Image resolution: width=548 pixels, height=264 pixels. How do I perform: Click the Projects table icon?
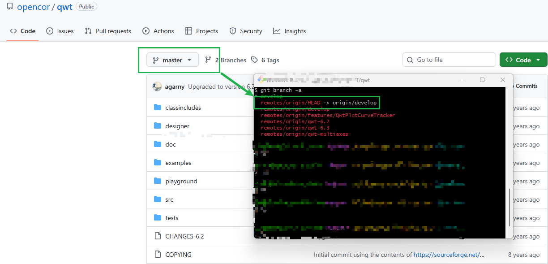pyautogui.click(x=188, y=31)
